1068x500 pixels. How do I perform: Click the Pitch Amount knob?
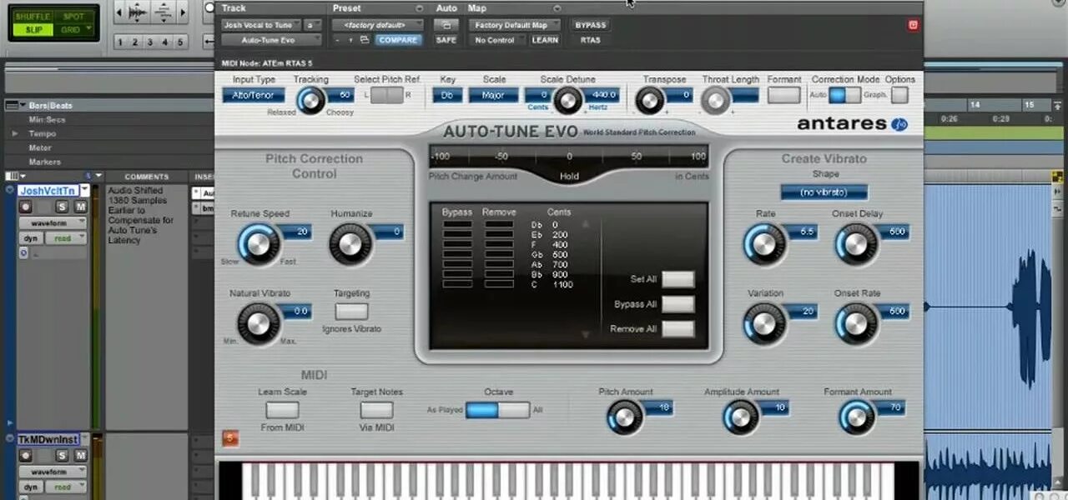pos(624,417)
